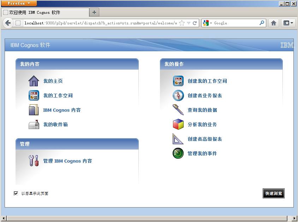Click into the Google search field

[236, 23]
